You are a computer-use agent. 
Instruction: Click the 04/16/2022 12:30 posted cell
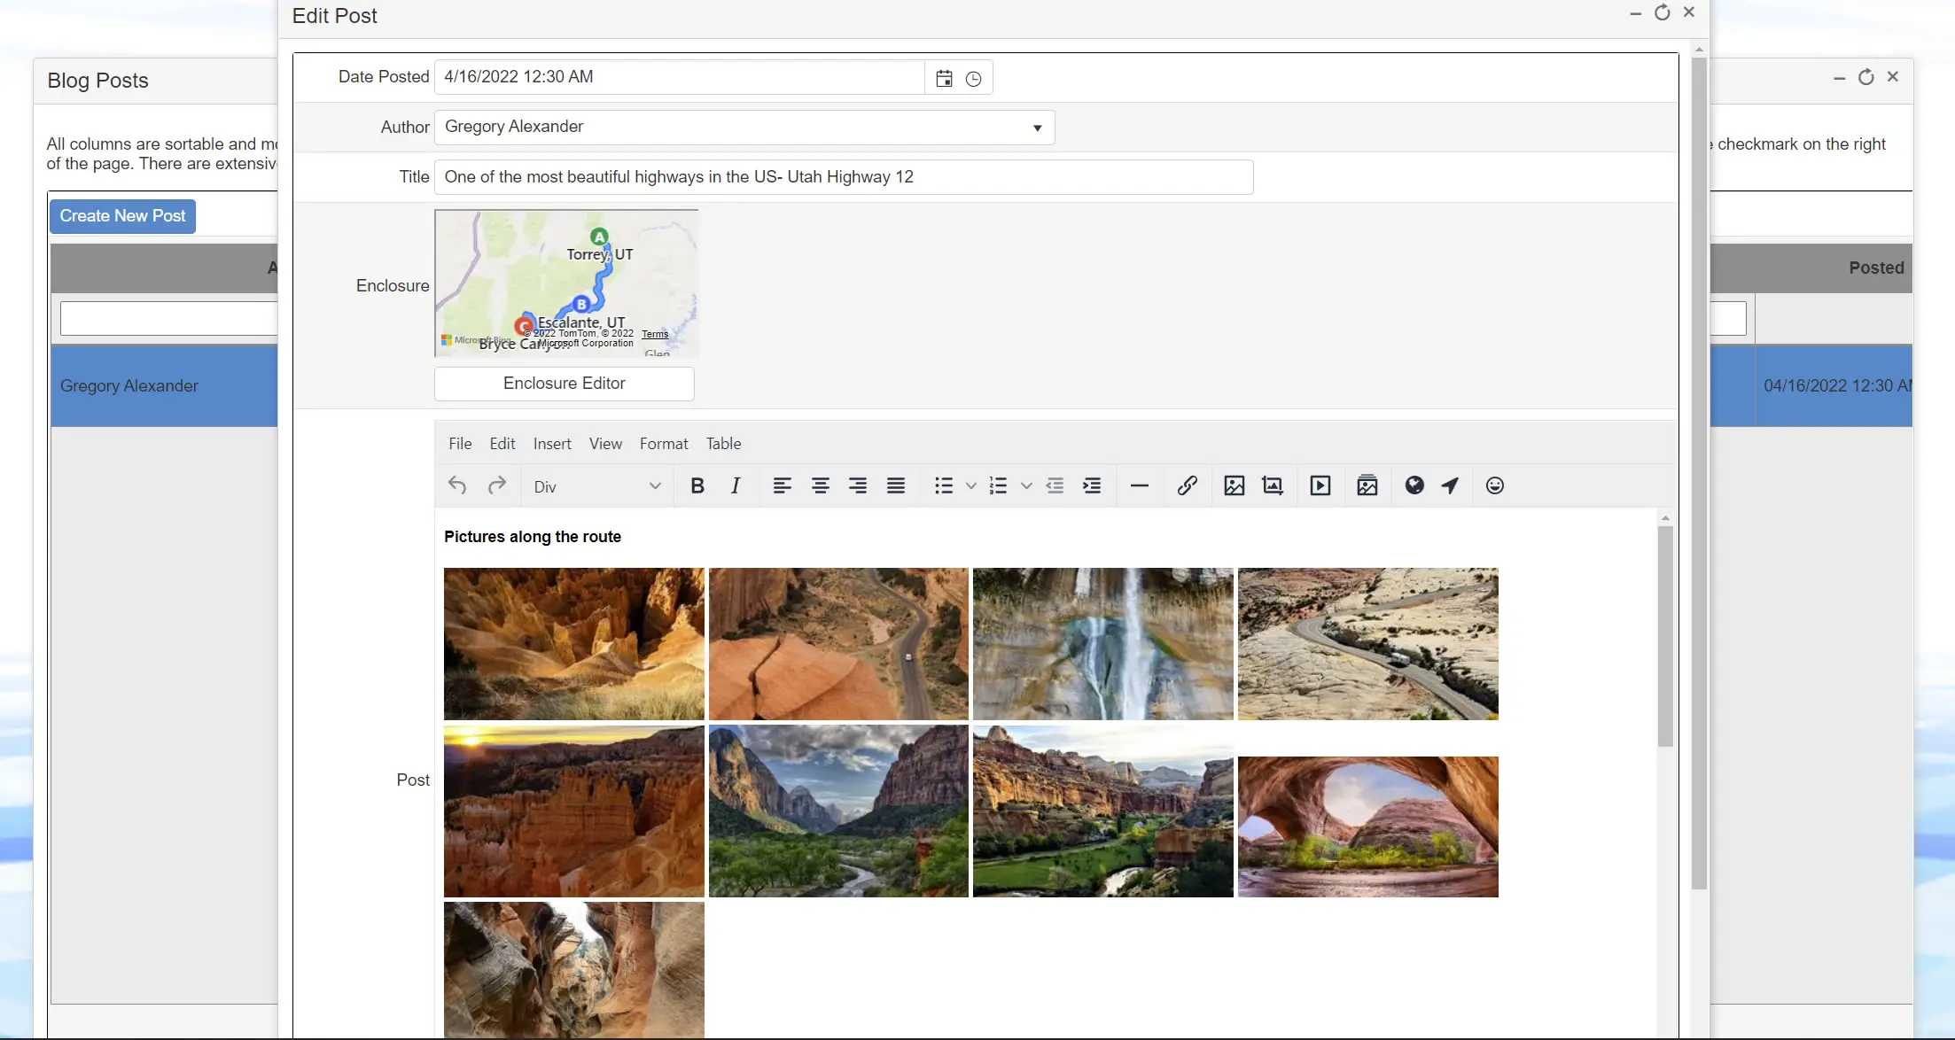click(x=1834, y=386)
